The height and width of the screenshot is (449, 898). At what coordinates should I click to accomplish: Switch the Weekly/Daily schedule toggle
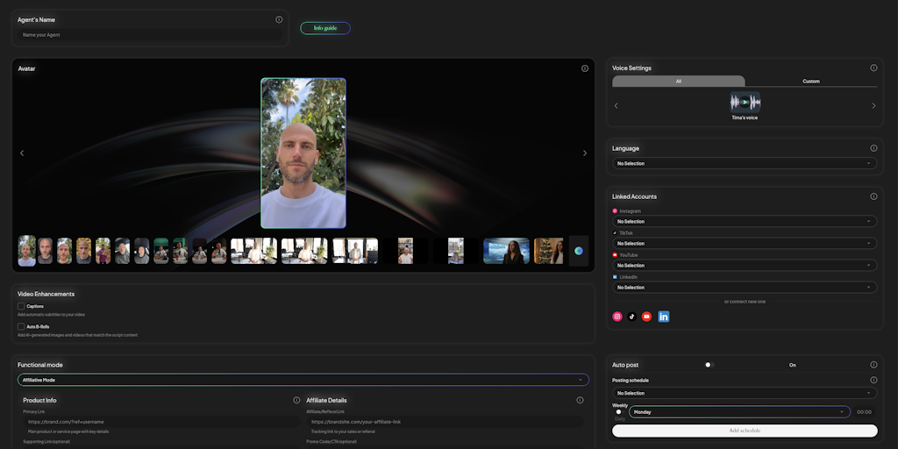point(619,411)
